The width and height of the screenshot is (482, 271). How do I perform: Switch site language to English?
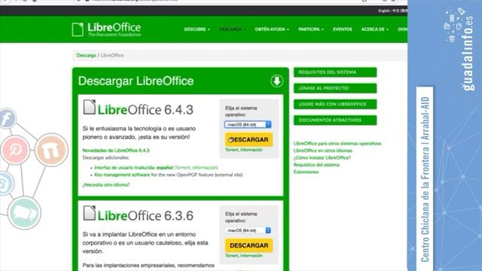(383, 11)
